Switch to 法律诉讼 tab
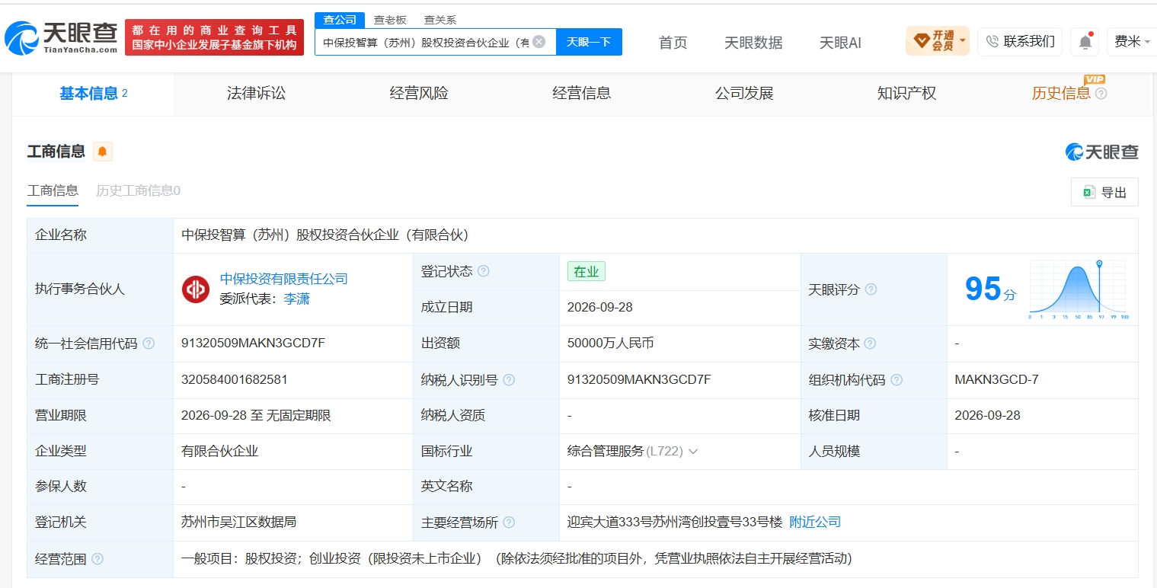This screenshot has height=588, width=1157. [x=256, y=94]
